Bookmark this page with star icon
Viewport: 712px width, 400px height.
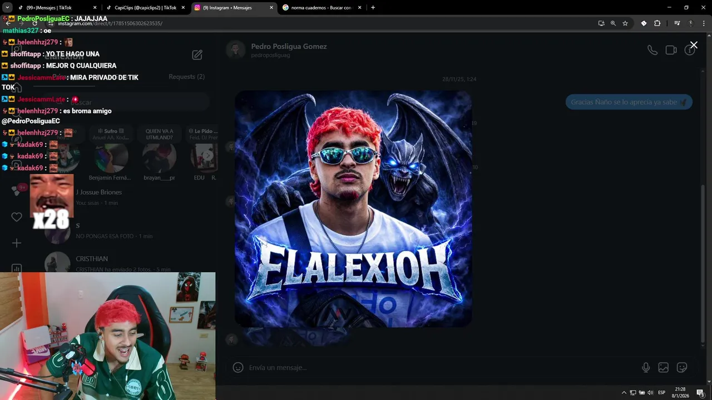point(625,23)
